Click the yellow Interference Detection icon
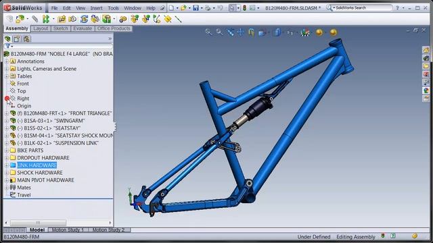 (168, 19)
